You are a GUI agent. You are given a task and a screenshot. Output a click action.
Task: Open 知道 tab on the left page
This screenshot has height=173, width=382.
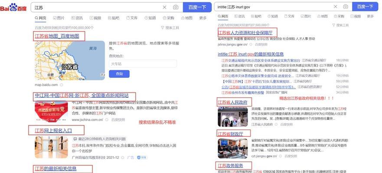pyautogui.click(x=150, y=18)
